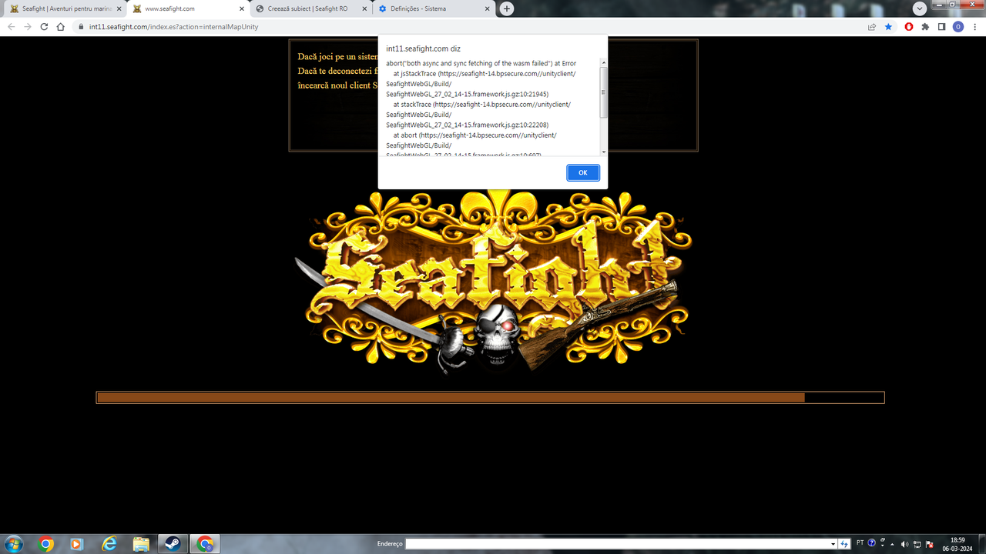Image resolution: width=986 pixels, height=554 pixels.
Task: Select the active Chrome profile taskbar window
Action: pos(205,544)
